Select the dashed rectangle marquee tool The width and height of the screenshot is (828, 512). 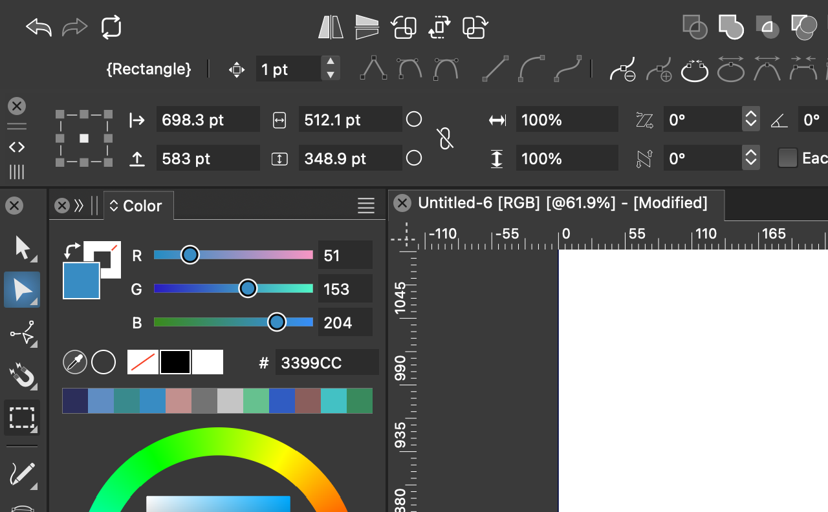pyautogui.click(x=22, y=418)
